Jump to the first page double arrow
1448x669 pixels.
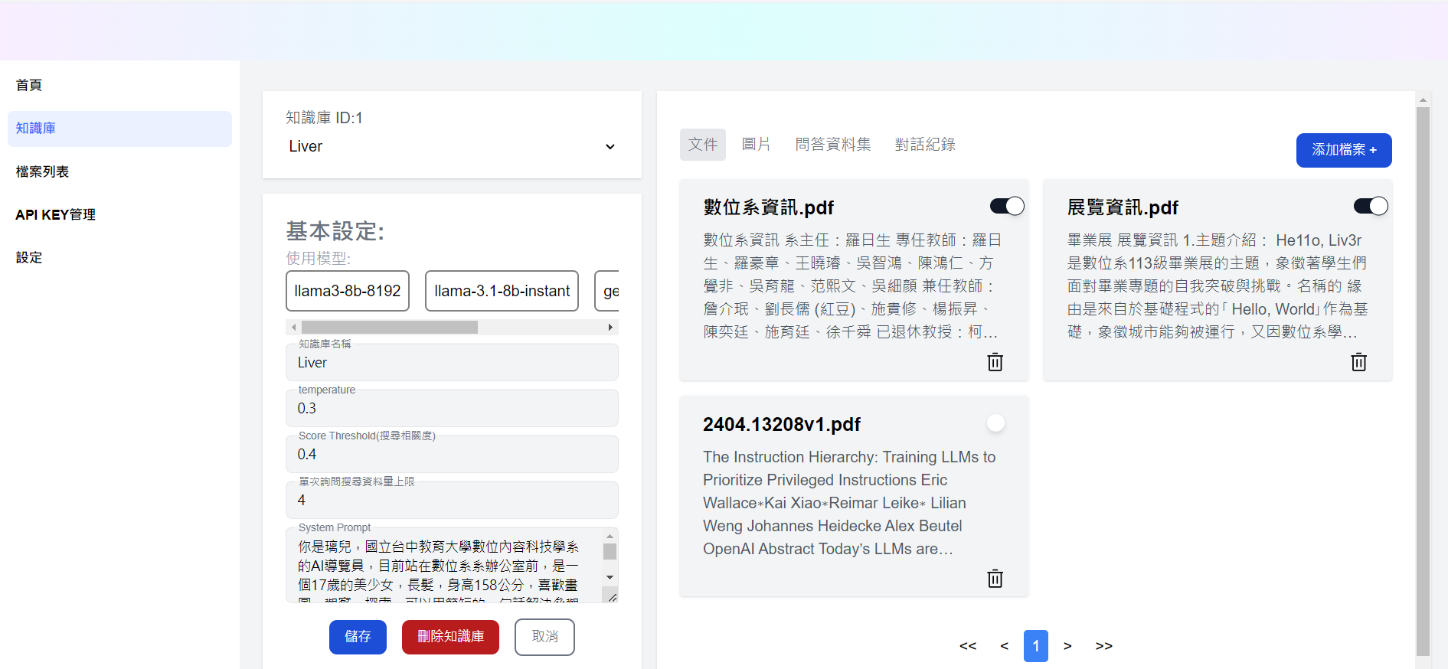[968, 646]
